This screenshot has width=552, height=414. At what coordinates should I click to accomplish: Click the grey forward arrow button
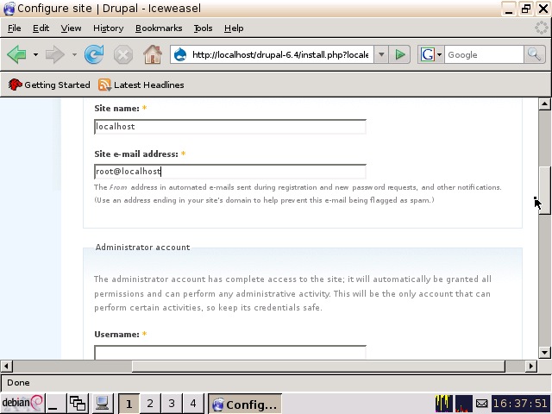55,54
